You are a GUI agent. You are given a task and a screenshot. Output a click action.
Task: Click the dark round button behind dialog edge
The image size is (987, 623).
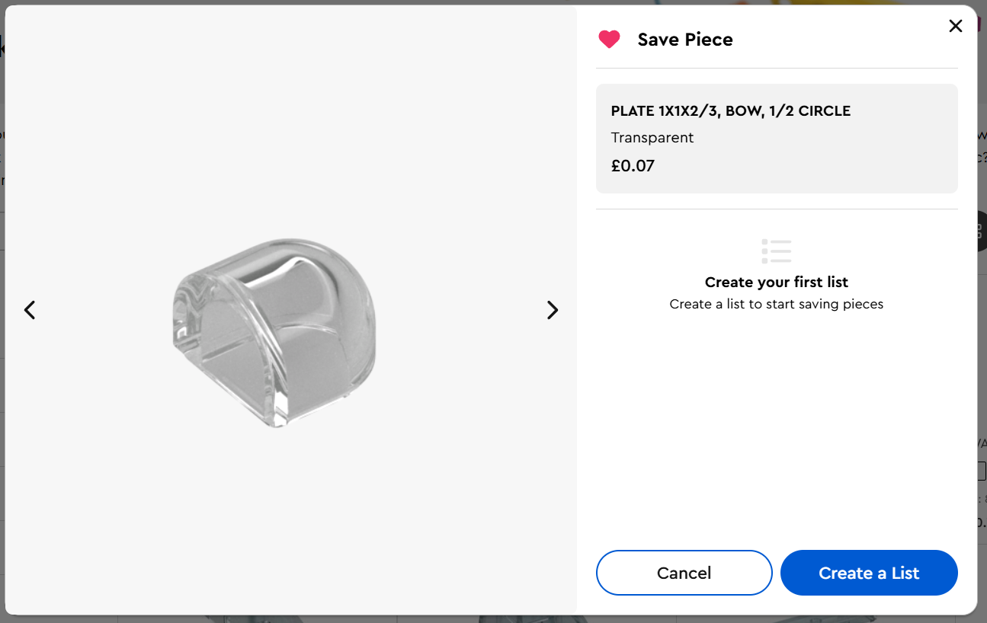(x=982, y=232)
